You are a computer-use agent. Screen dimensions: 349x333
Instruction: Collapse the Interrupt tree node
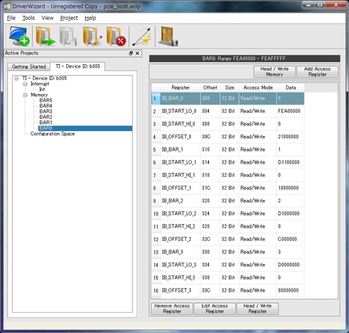pyautogui.click(x=25, y=84)
